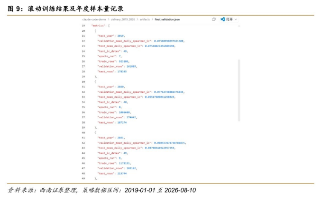
Task: Click test_mean_daily_spearman_ic on line 33
Action: click(120, 97)
